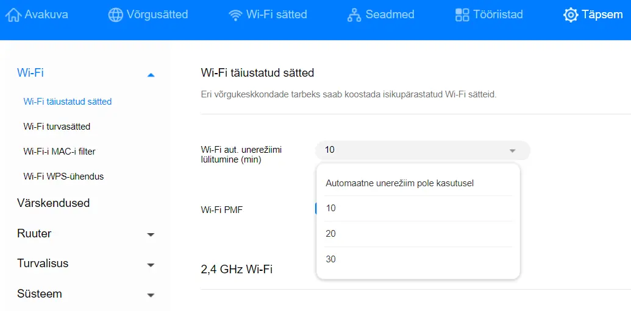The height and width of the screenshot is (311, 631).
Task: Click the Tööriistad grid icon
Action: [462, 15]
